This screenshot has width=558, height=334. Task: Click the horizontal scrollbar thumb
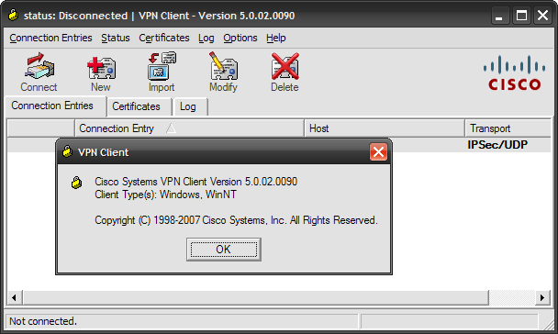point(255,297)
